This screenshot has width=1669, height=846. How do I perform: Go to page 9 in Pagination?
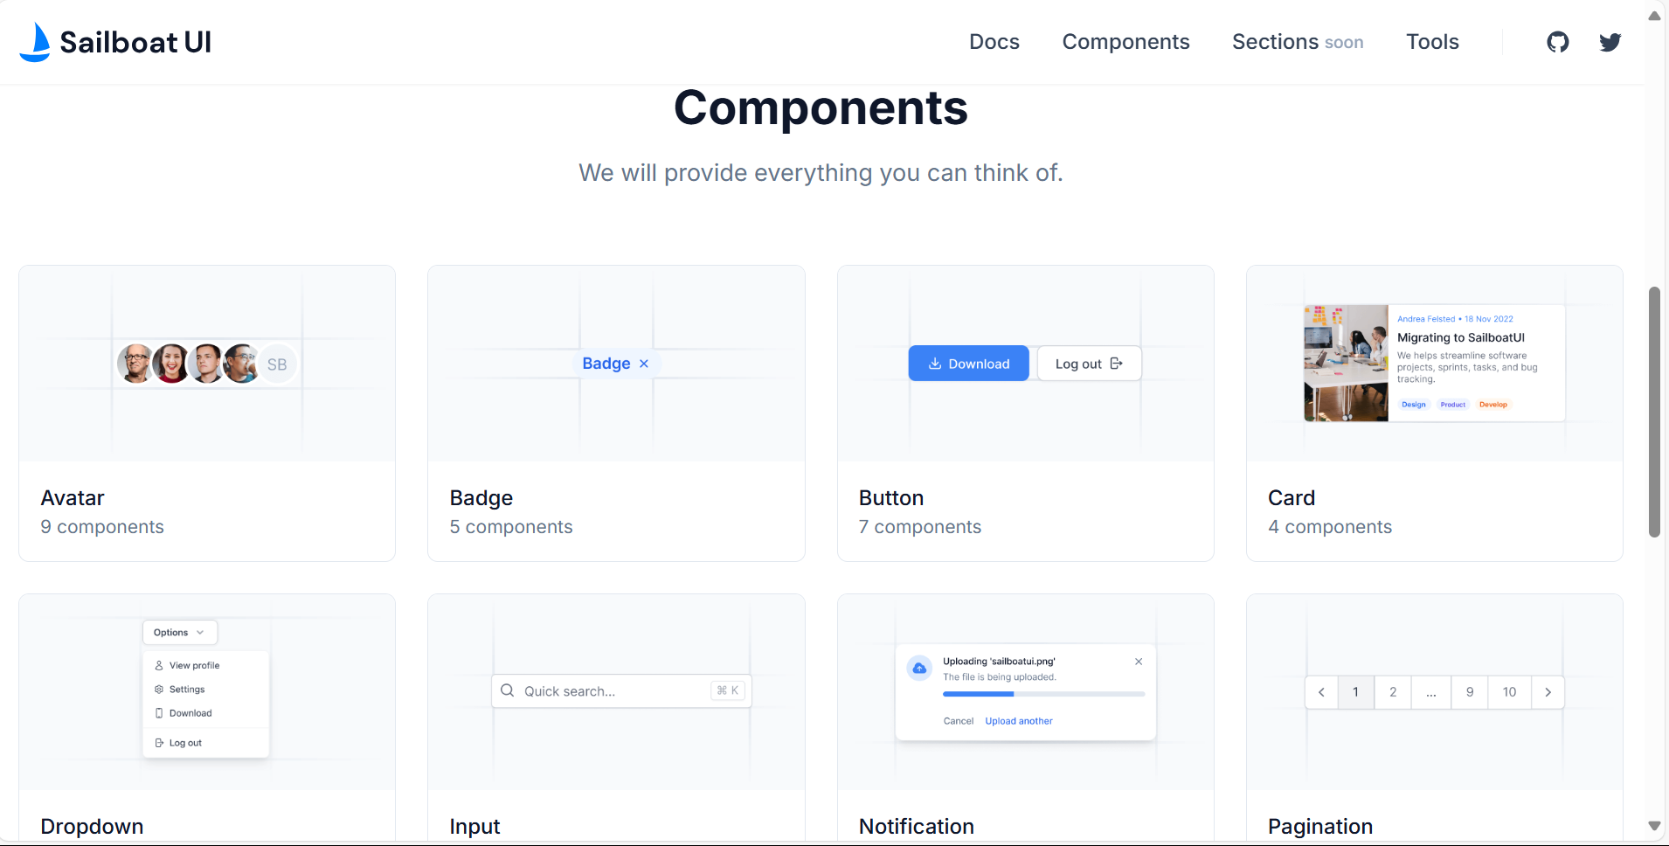click(x=1470, y=692)
